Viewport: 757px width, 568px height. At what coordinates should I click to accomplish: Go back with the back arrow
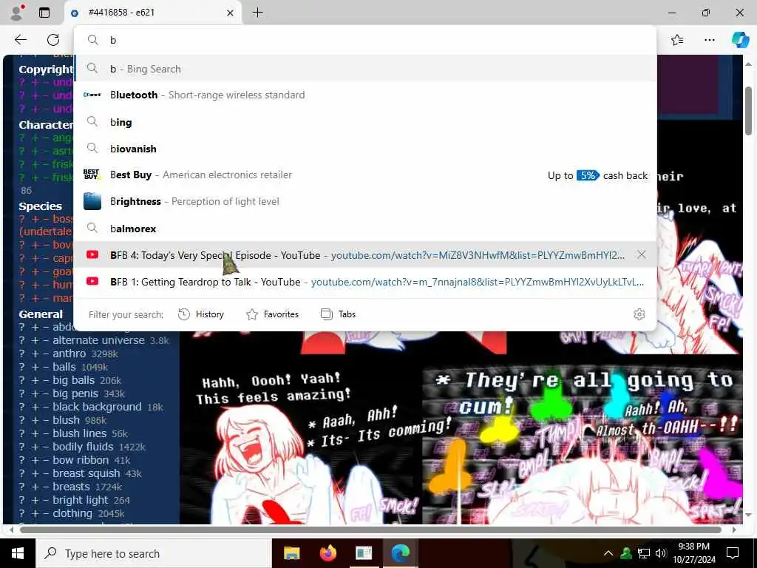(21, 40)
